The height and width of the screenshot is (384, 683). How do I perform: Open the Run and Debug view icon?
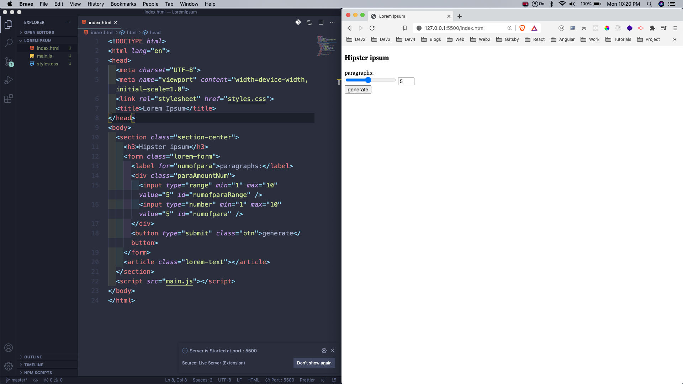(9, 80)
